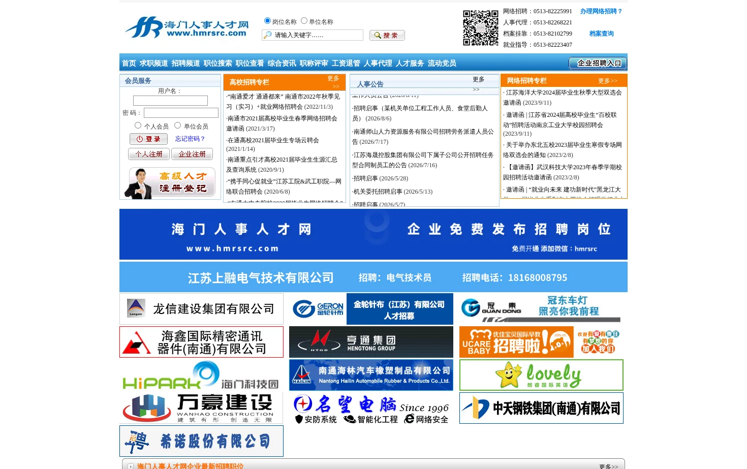Expand 更多 in 人事公告 header
Screen dimensions: 747x469
click(478, 84)
